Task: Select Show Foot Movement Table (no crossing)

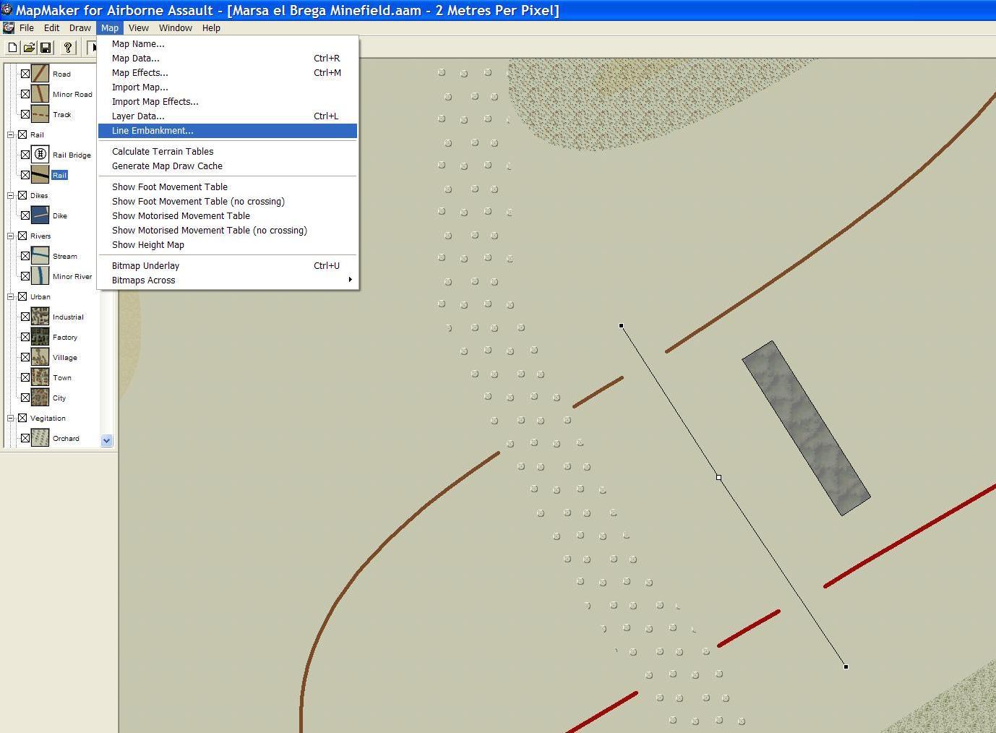Action: [228, 202]
